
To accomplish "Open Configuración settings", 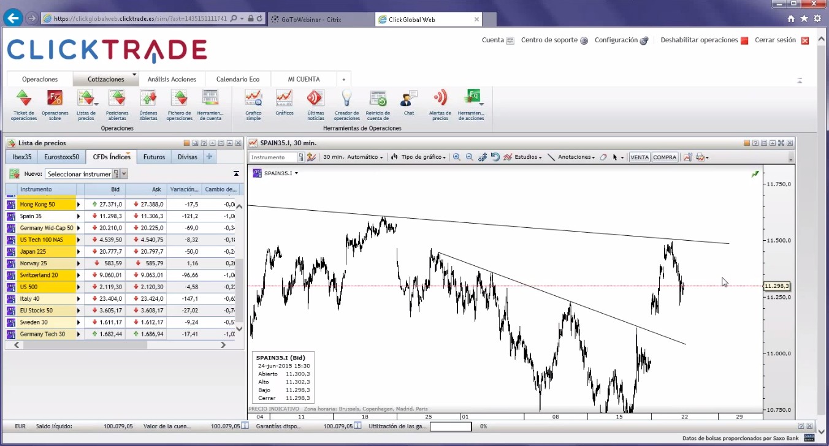I will [x=621, y=40].
